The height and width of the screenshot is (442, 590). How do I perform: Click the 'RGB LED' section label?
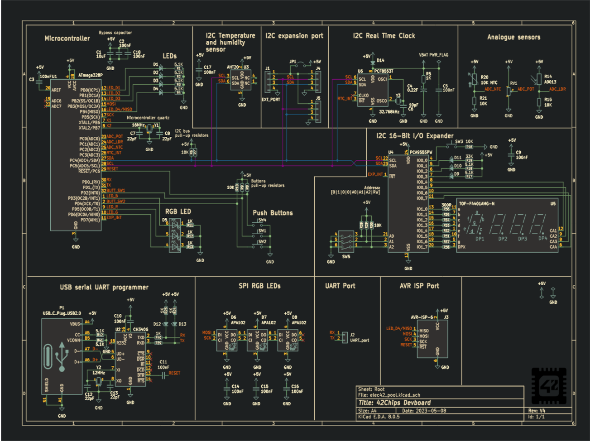click(x=178, y=211)
